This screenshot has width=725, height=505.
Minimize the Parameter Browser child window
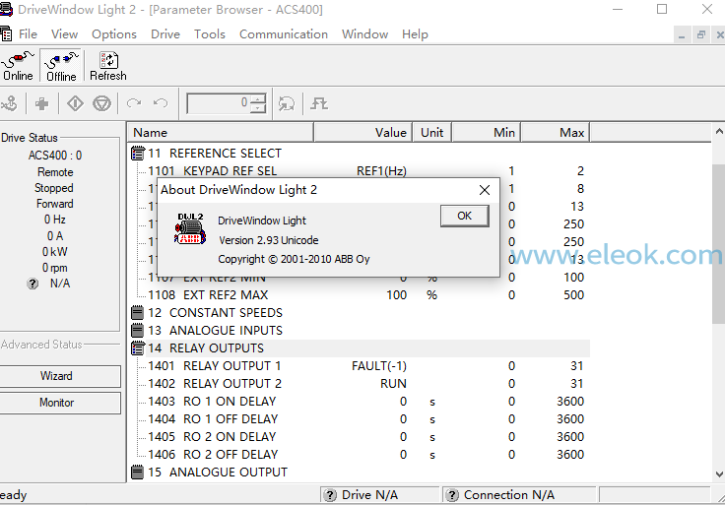682,35
